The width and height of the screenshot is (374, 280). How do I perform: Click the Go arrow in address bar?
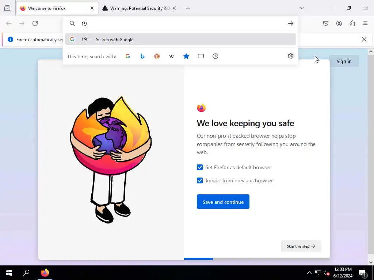(290, 23)
